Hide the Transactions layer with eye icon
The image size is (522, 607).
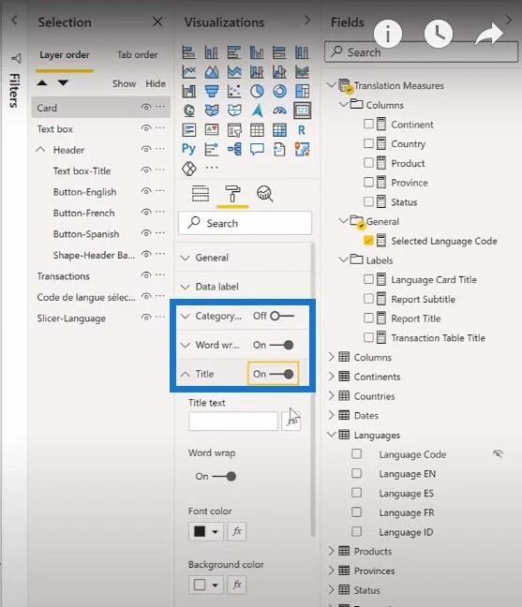[x=146, y=275]
